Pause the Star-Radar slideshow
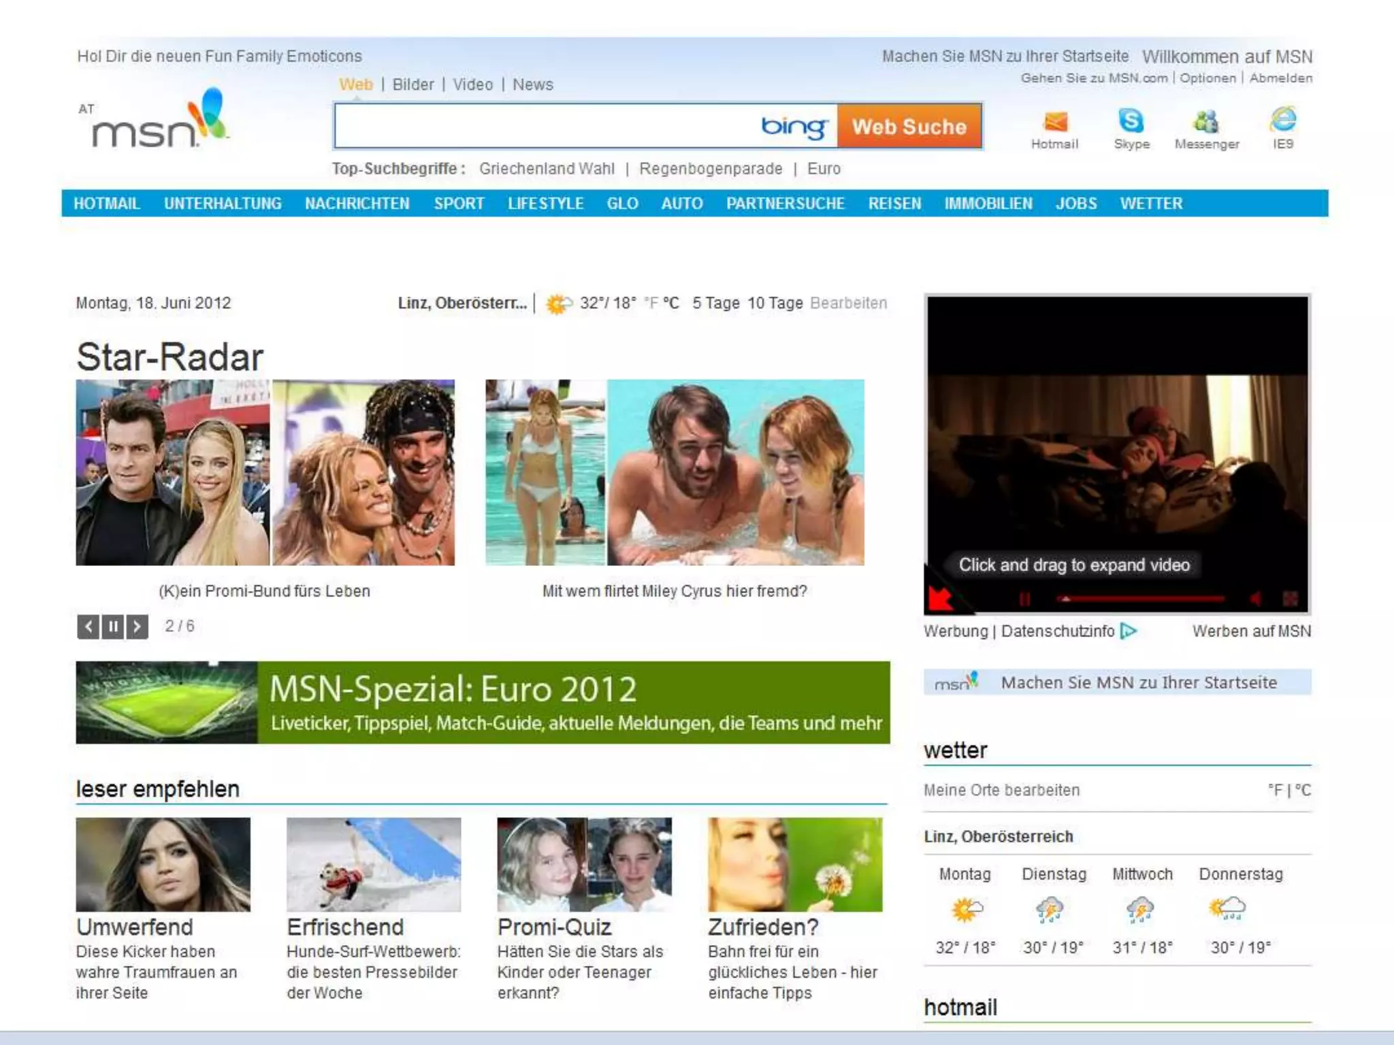The width and height of the screenshot is (1394, 1045). 113,626
